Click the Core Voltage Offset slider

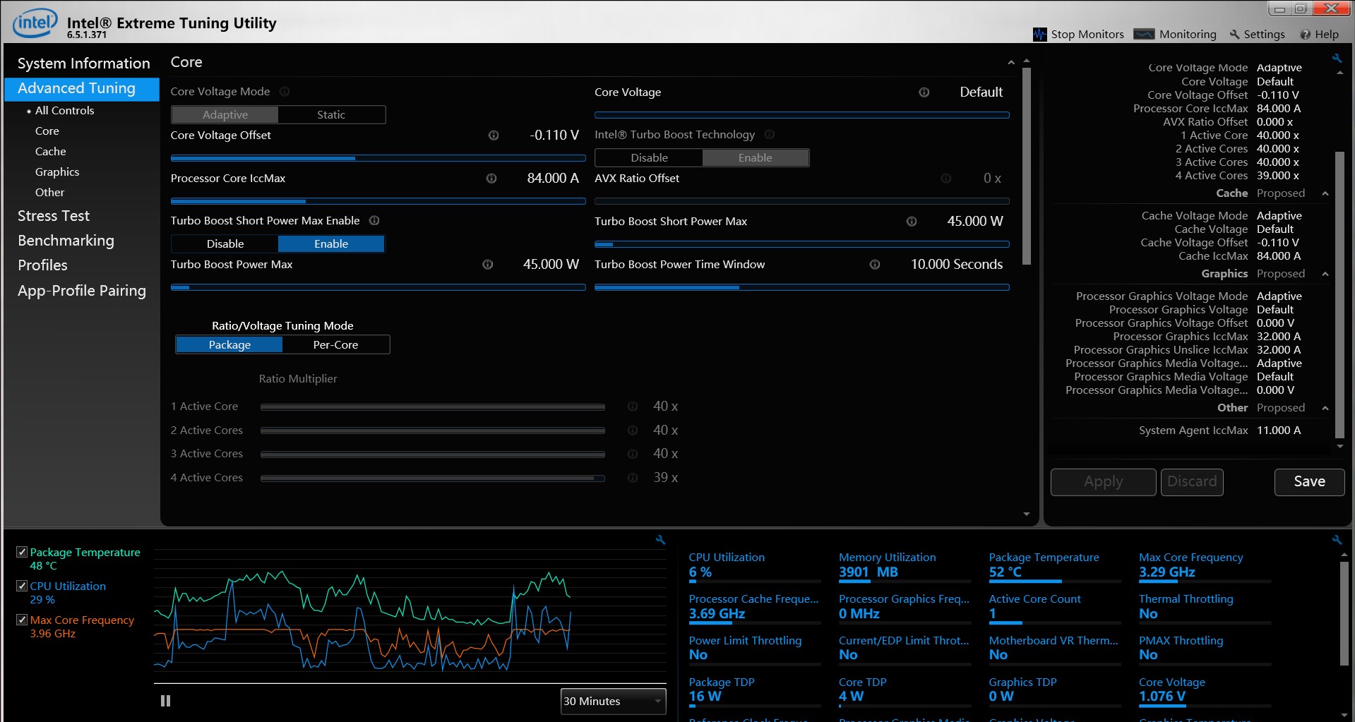(x=378, y=158)
